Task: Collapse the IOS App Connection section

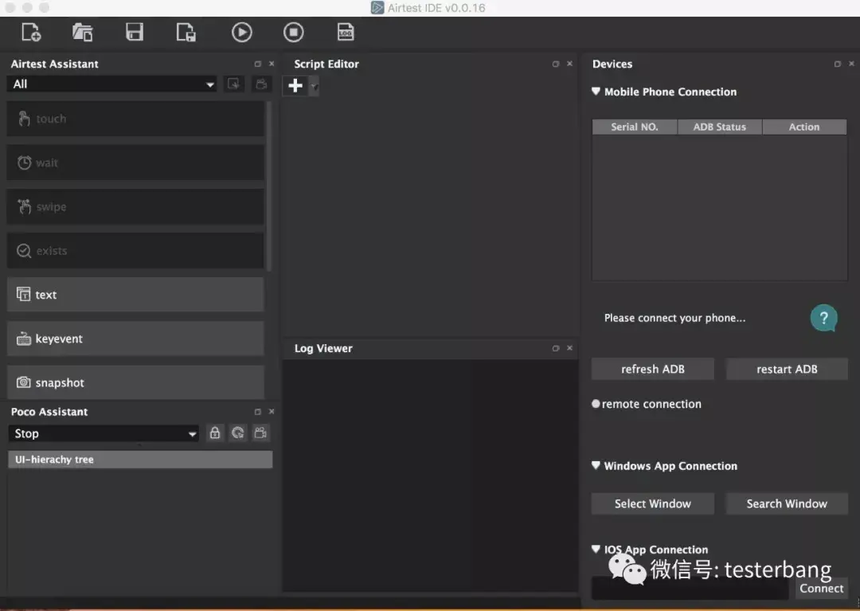Action: pos(596,549)
